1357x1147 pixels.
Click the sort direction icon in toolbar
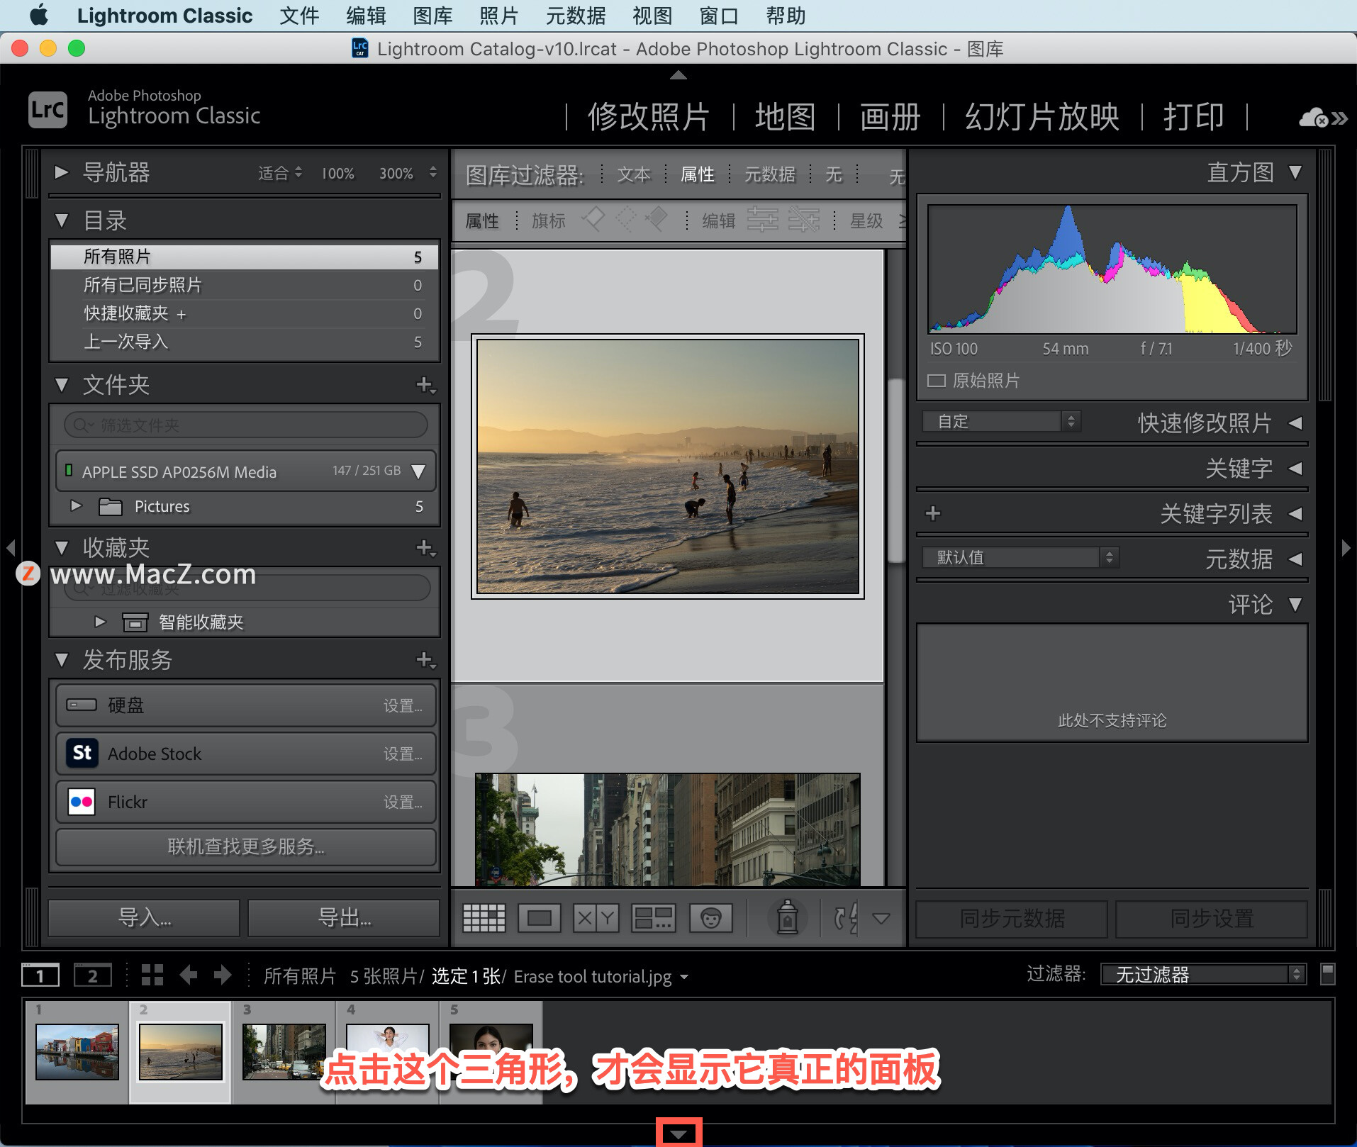tap(845, 918)
